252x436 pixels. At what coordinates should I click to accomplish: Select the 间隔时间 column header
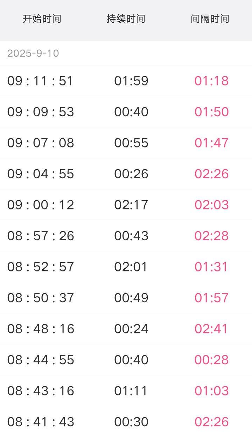coord(210,19)
